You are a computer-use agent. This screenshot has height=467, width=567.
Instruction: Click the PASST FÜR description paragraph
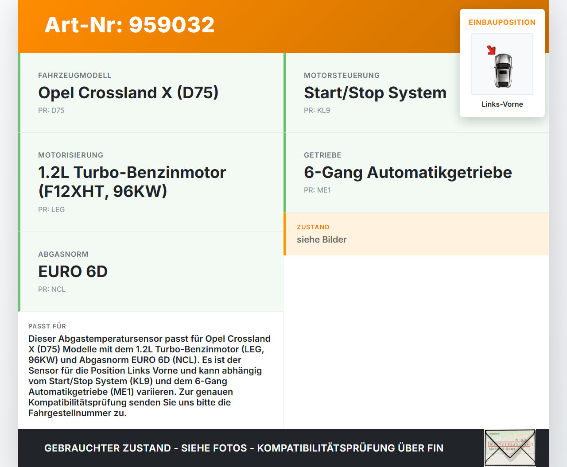pos(150,376)
